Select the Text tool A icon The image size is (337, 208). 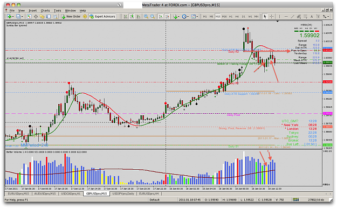coord(312,17)
